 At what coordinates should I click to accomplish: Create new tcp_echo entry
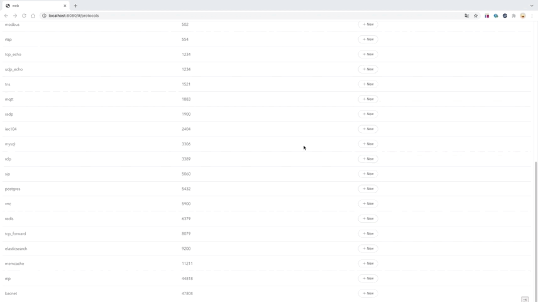368,54
